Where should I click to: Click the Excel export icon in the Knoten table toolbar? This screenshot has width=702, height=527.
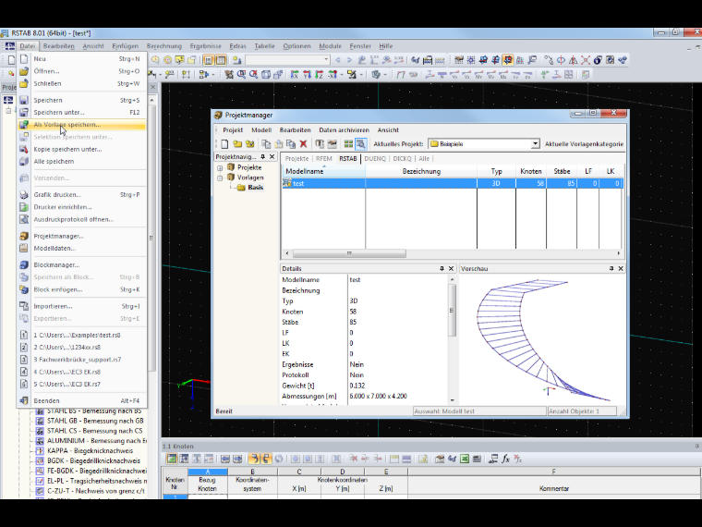pyautogui.click(x=465, y=459)
